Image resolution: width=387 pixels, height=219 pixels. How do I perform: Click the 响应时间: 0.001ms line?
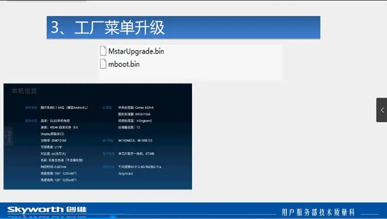(53, 167)
